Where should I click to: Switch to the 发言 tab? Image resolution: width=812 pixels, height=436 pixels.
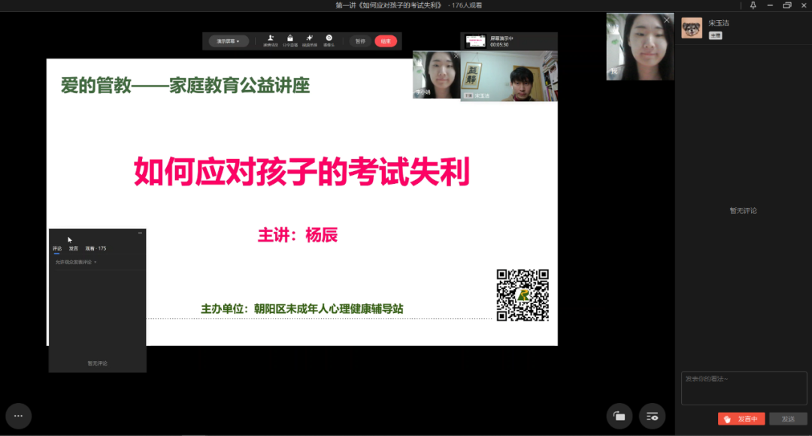pos(73,248)
